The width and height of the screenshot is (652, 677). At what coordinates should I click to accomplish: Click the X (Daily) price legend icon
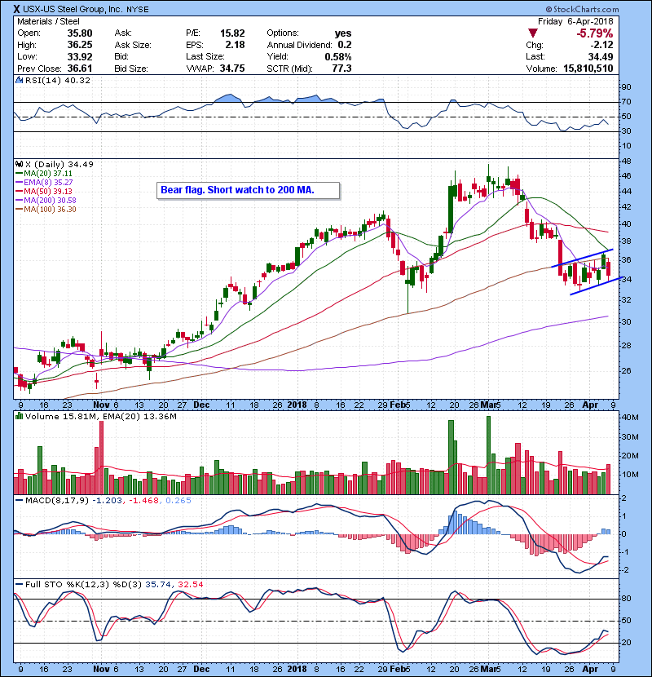tap(18, 164)
